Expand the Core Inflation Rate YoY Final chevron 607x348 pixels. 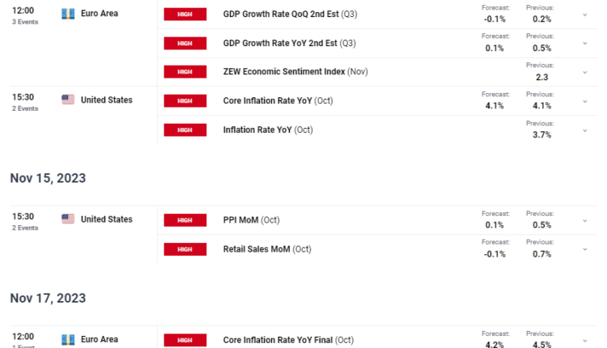pos(585,340)
